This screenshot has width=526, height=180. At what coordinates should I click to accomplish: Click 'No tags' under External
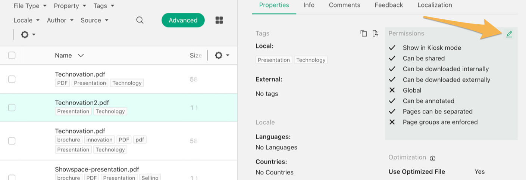[267, 93]
